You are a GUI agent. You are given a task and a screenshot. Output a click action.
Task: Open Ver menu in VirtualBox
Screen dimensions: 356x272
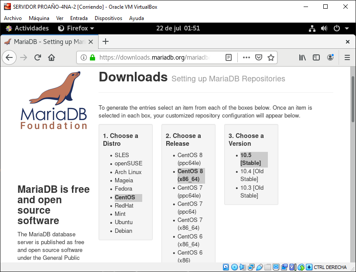(x=60, y=18)
